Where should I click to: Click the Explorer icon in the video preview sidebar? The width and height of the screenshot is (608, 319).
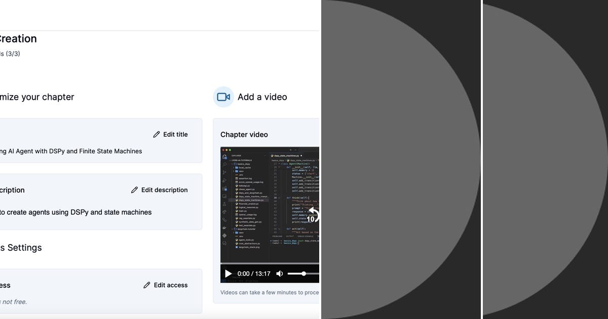click(224, 157)
